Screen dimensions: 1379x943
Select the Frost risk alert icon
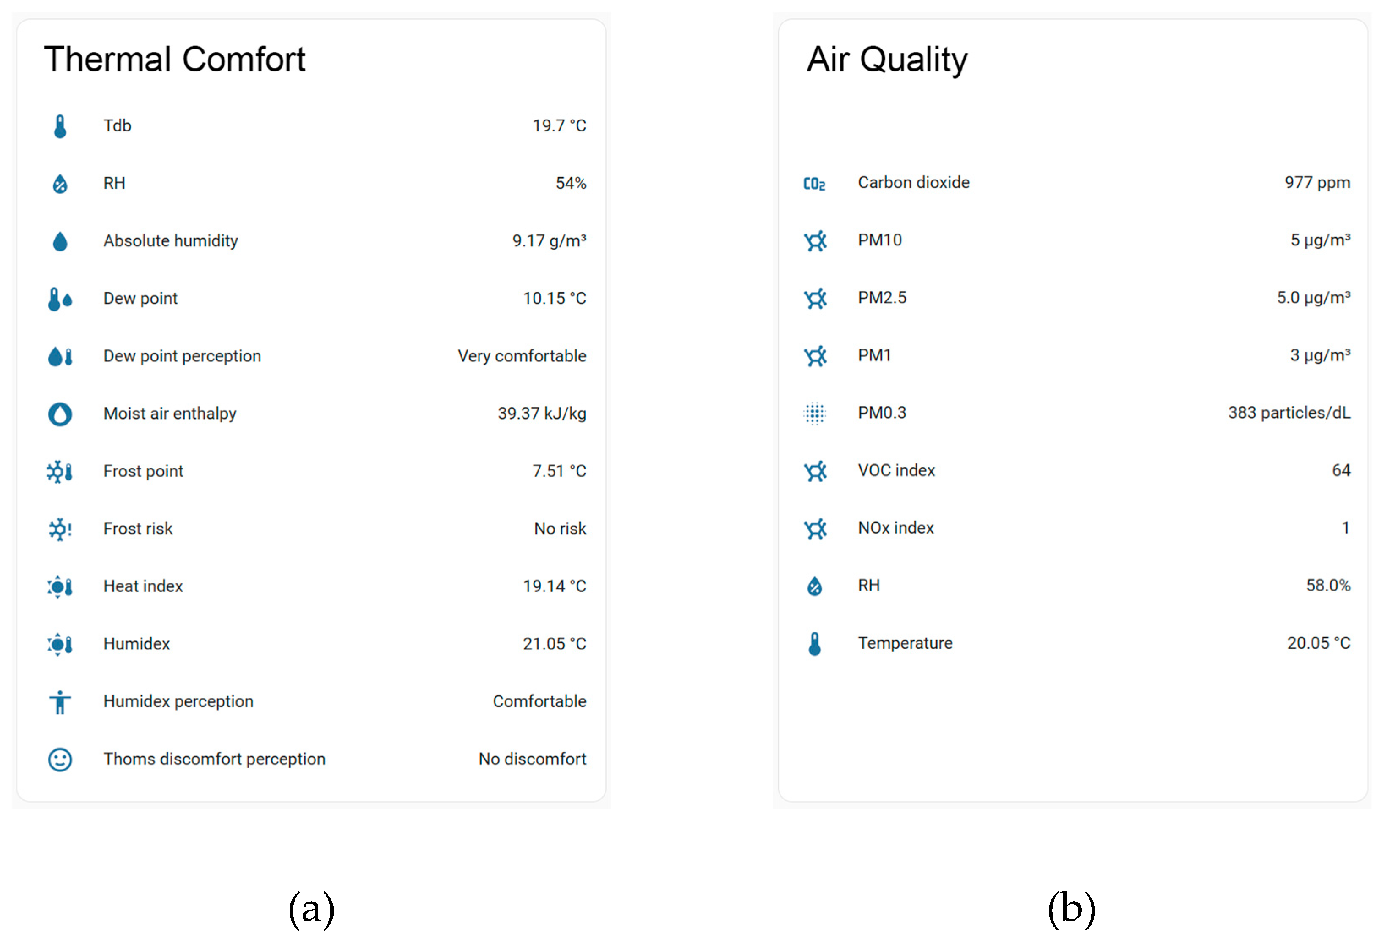click(59, 529)
